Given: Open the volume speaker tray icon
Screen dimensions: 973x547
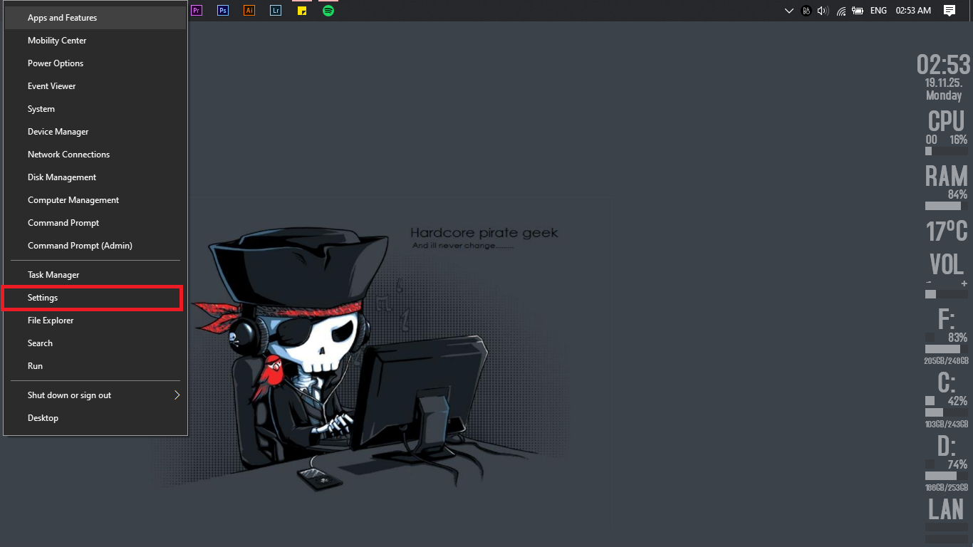Looking at the screenshot, I should pos(823,11).
